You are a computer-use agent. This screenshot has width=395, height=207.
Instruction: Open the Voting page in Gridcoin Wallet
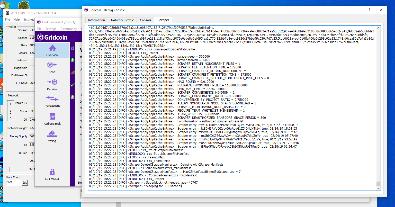coord(52,136)
